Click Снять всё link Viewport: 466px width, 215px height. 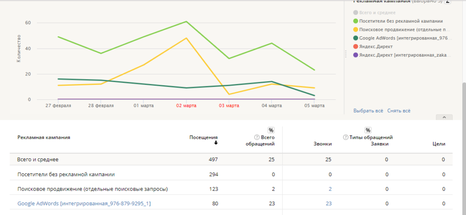[x=399, y=111]
